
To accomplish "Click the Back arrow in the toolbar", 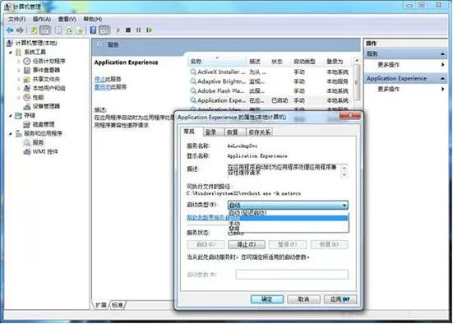I will (10, 30).
